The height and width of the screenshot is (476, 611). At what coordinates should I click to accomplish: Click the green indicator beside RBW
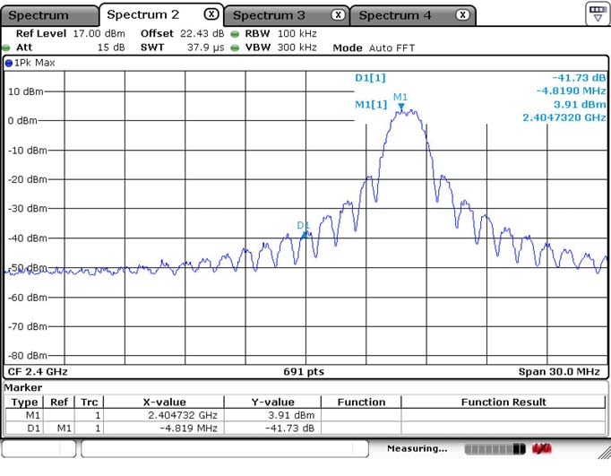[235, 34]
